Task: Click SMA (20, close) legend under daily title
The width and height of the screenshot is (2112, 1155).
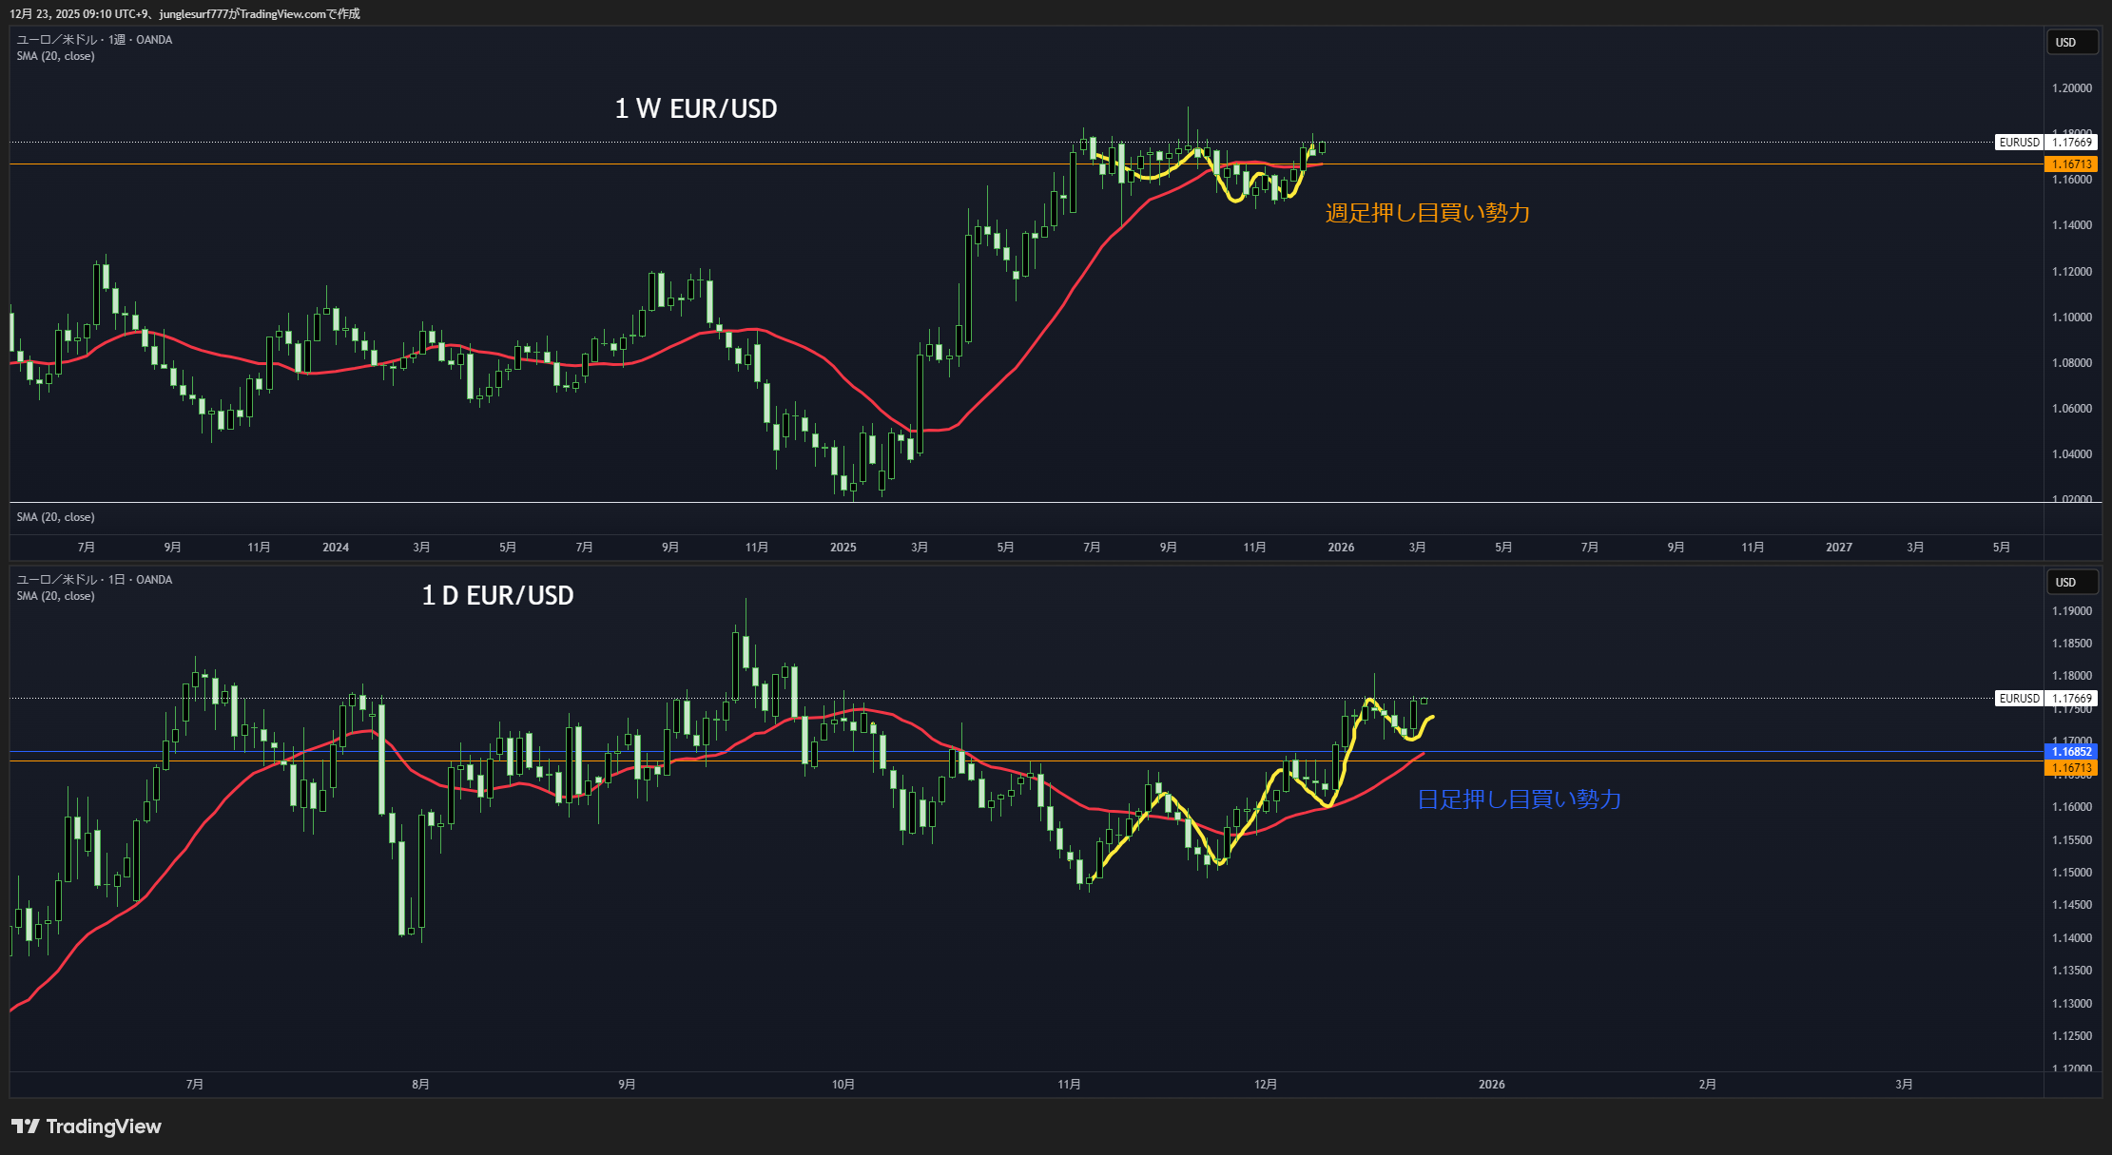Action: point(55,596)
